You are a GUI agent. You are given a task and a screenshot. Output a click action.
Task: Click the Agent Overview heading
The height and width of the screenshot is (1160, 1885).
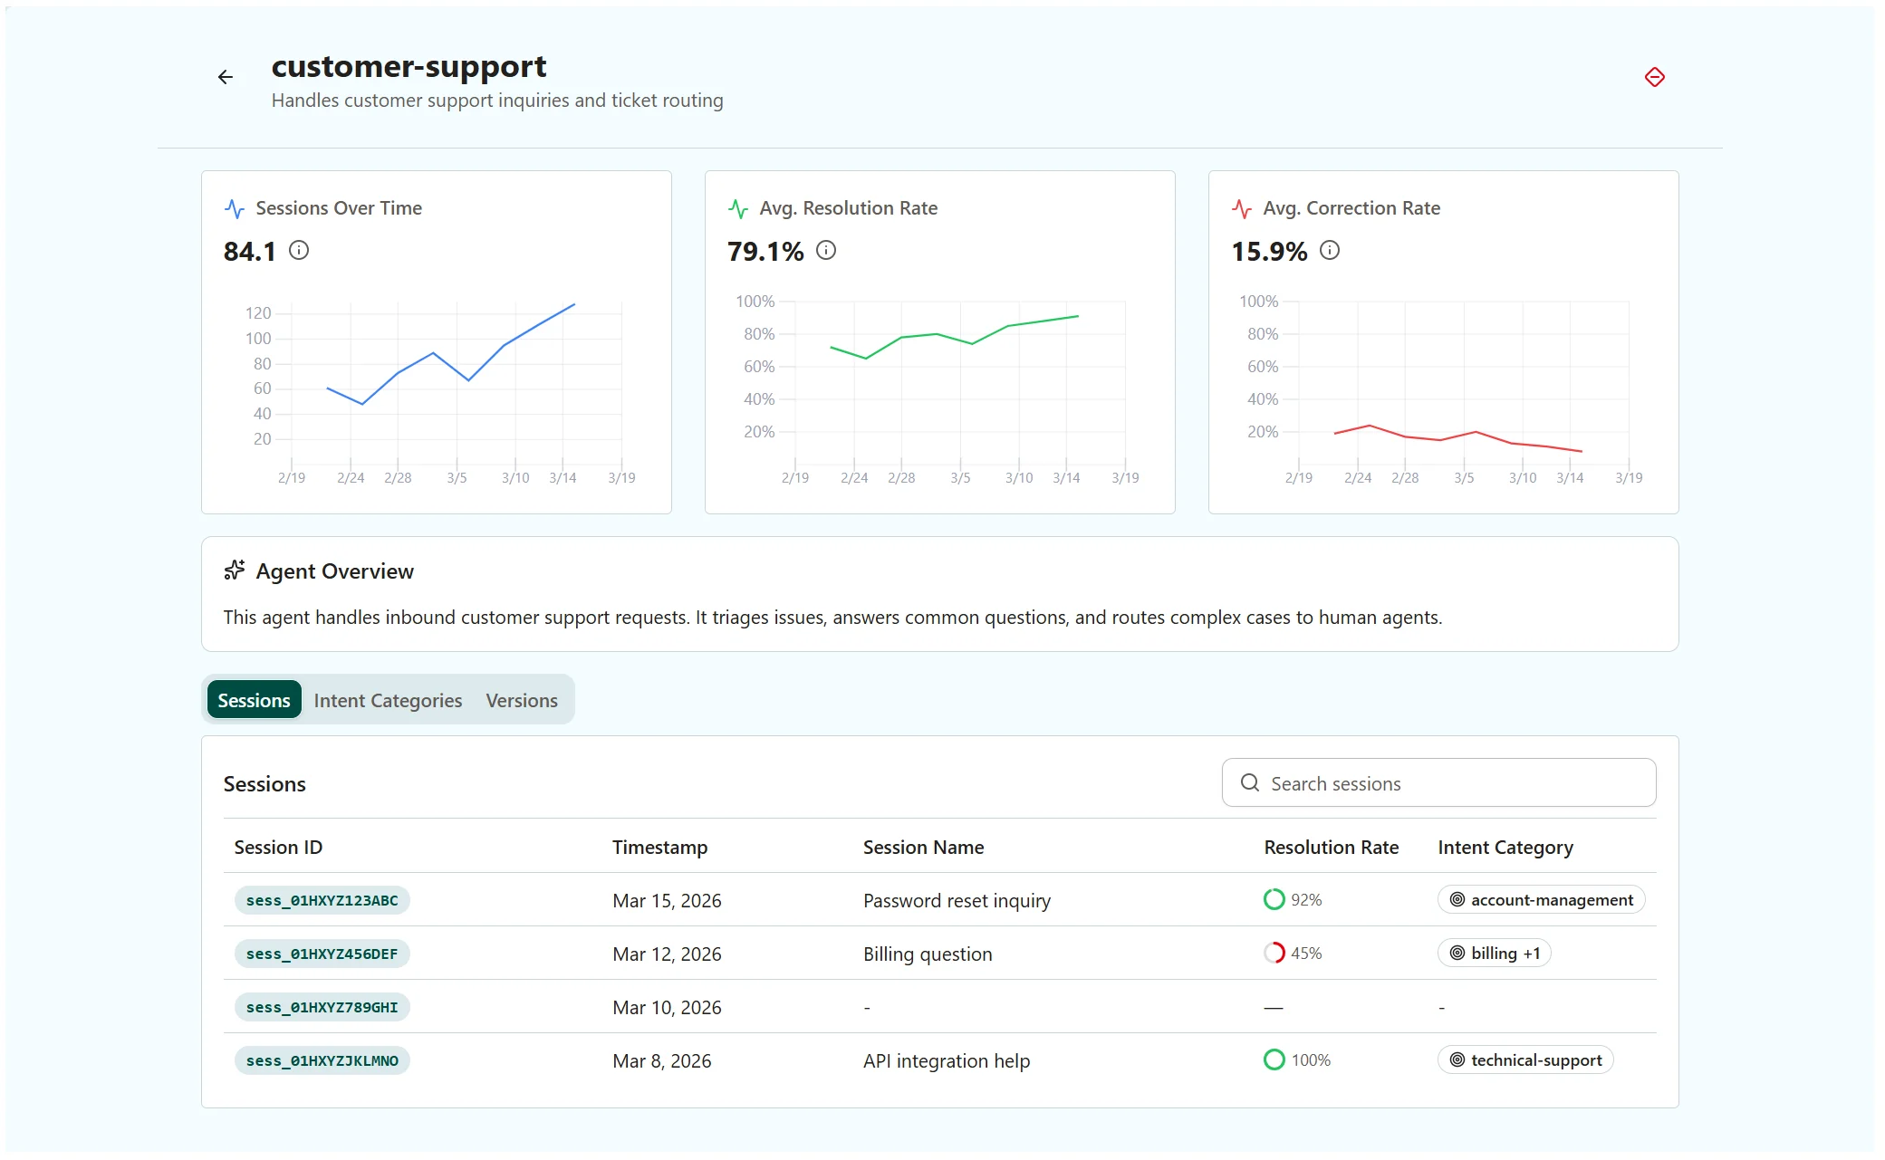pos(334,571)
